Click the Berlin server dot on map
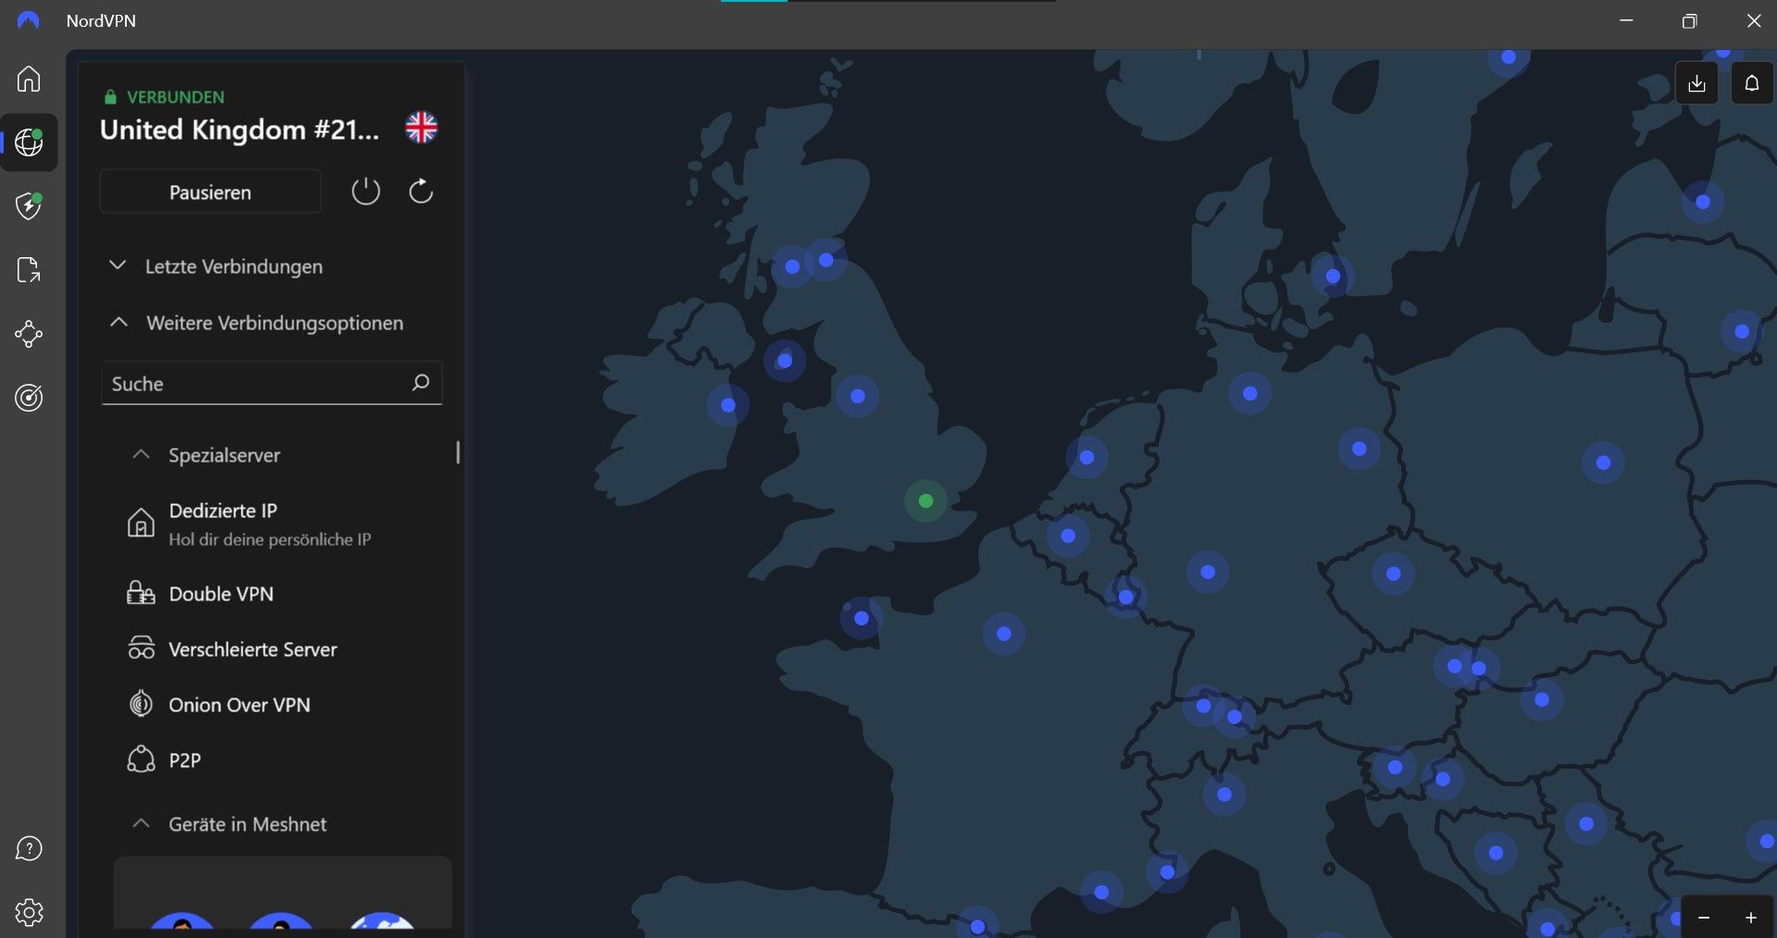 1359,449
